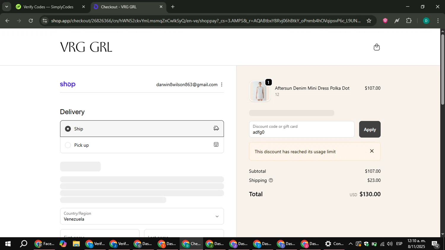
Task: Open the tab search dropdown arrow
Action: 7,7
